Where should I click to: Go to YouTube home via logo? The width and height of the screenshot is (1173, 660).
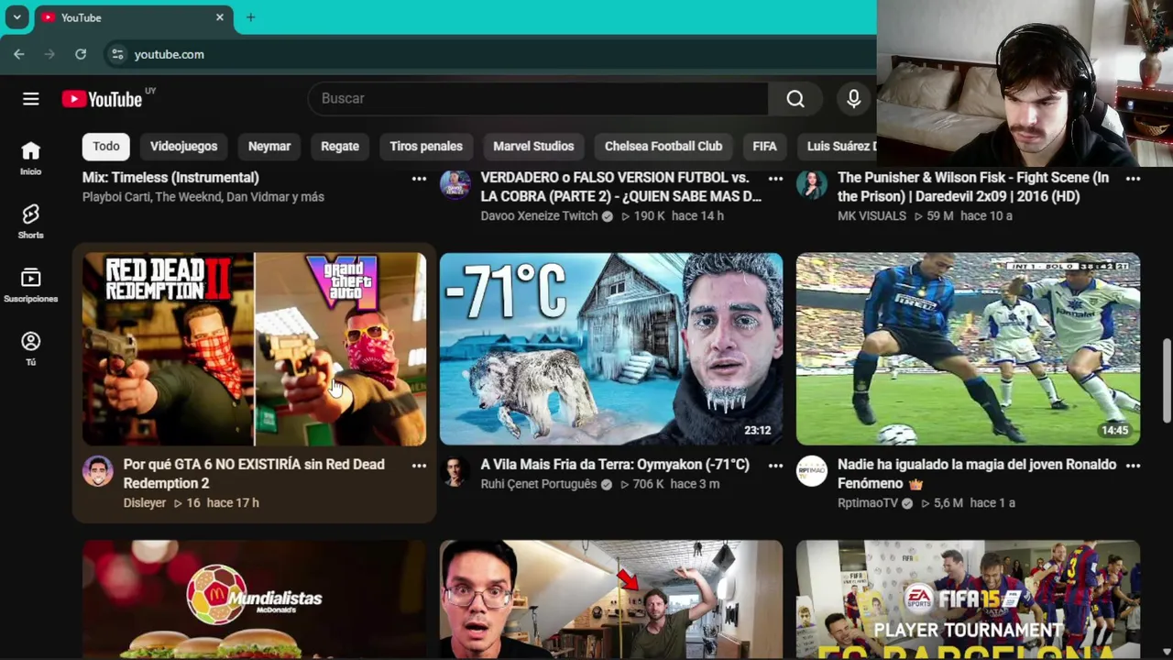click(102, 99)
